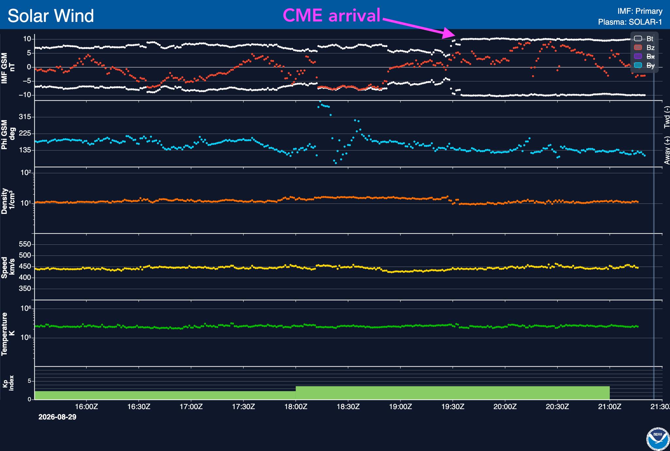670x451 pixels.
Task: Click the '550' speed axis tick
Action: click(25, 244)
